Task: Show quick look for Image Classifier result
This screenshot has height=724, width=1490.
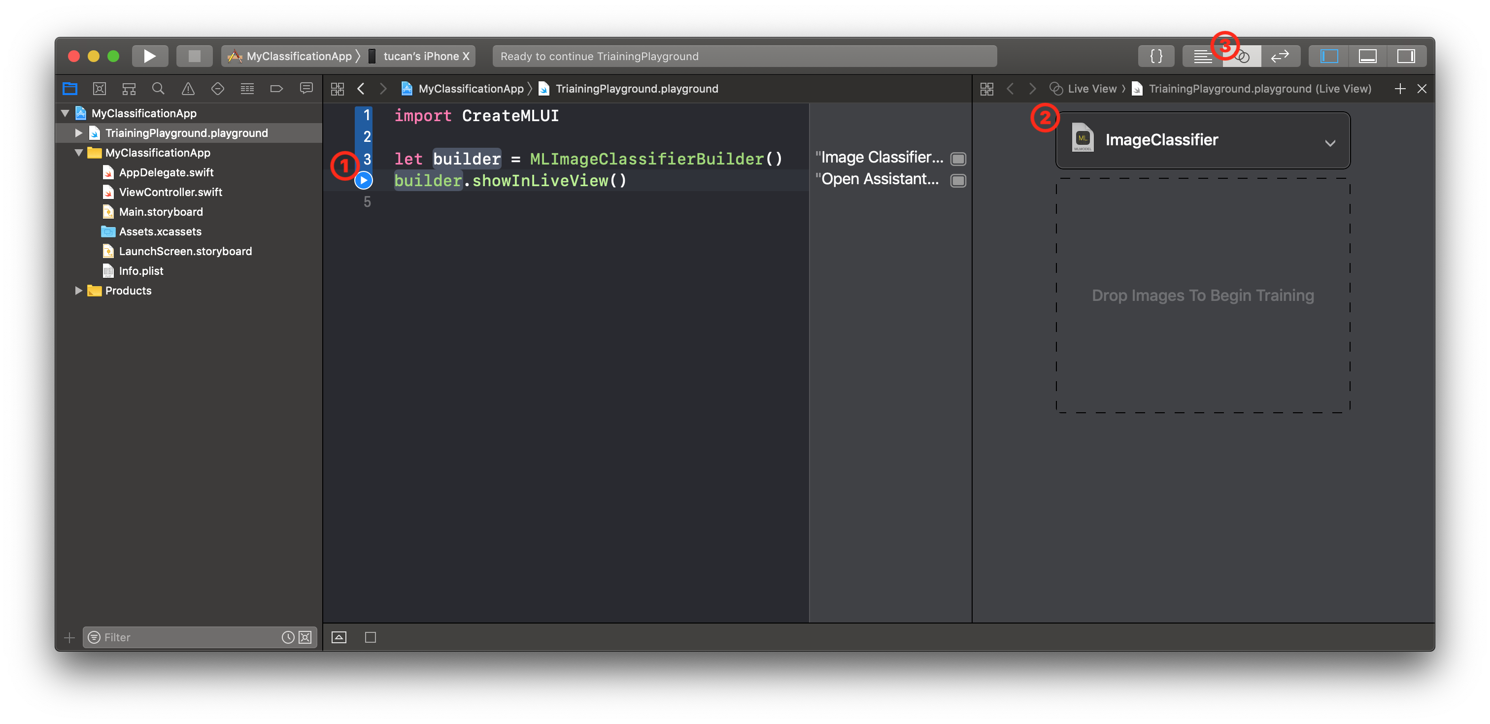Action: [x=958, y=159]
